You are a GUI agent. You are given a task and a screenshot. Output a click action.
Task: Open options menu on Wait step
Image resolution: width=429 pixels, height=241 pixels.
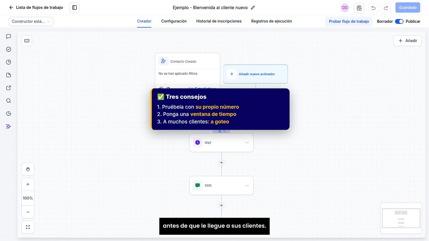[247, 143]
